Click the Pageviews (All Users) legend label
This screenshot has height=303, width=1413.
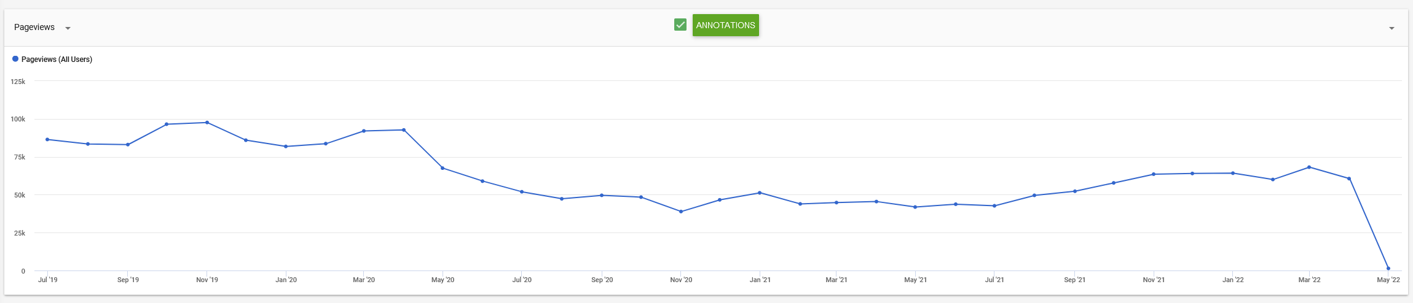[57, 59]
